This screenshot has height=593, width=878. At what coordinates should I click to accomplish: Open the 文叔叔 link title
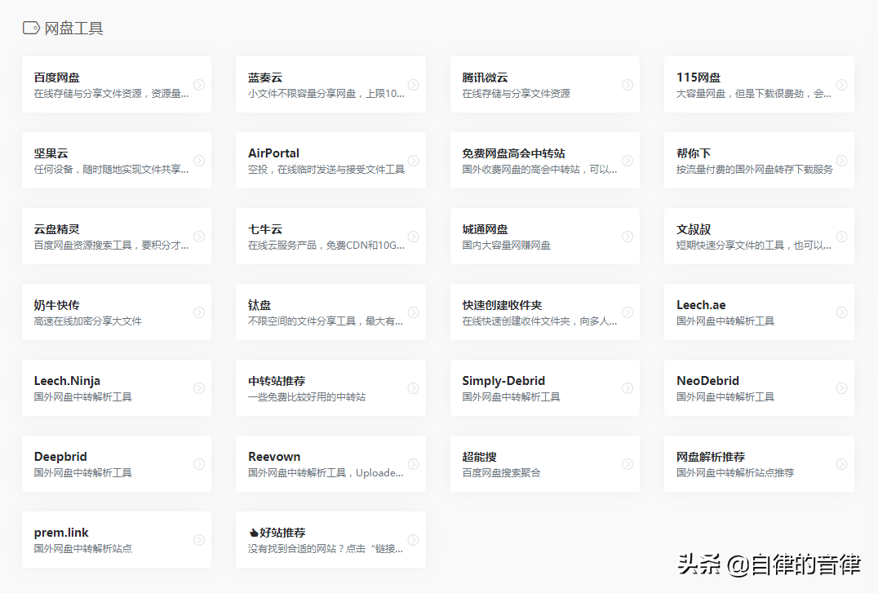click(694, 229)
